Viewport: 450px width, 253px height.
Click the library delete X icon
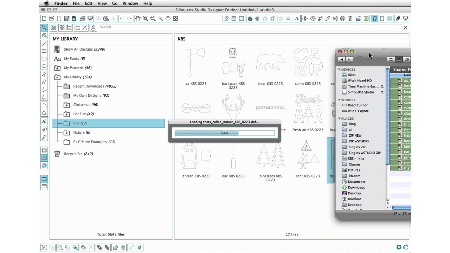[85, 27]
